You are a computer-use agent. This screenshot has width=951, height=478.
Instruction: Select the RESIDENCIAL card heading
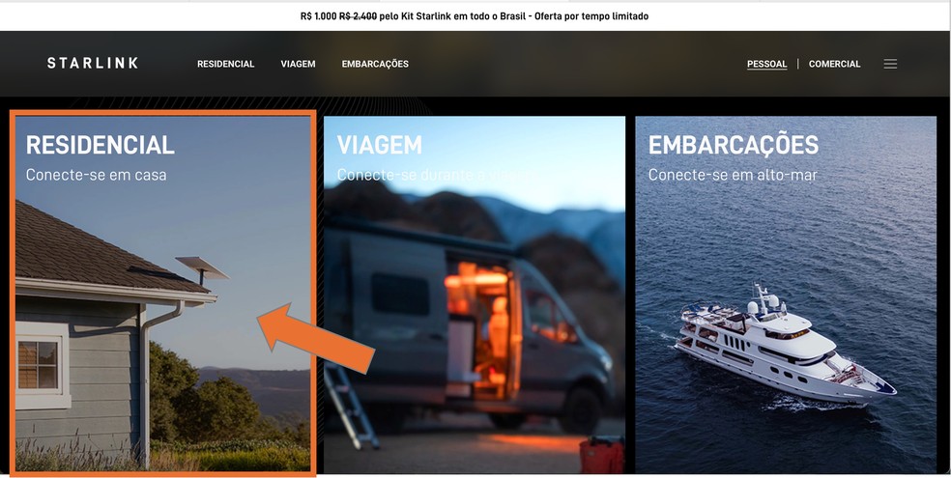[x=101, y=145]
